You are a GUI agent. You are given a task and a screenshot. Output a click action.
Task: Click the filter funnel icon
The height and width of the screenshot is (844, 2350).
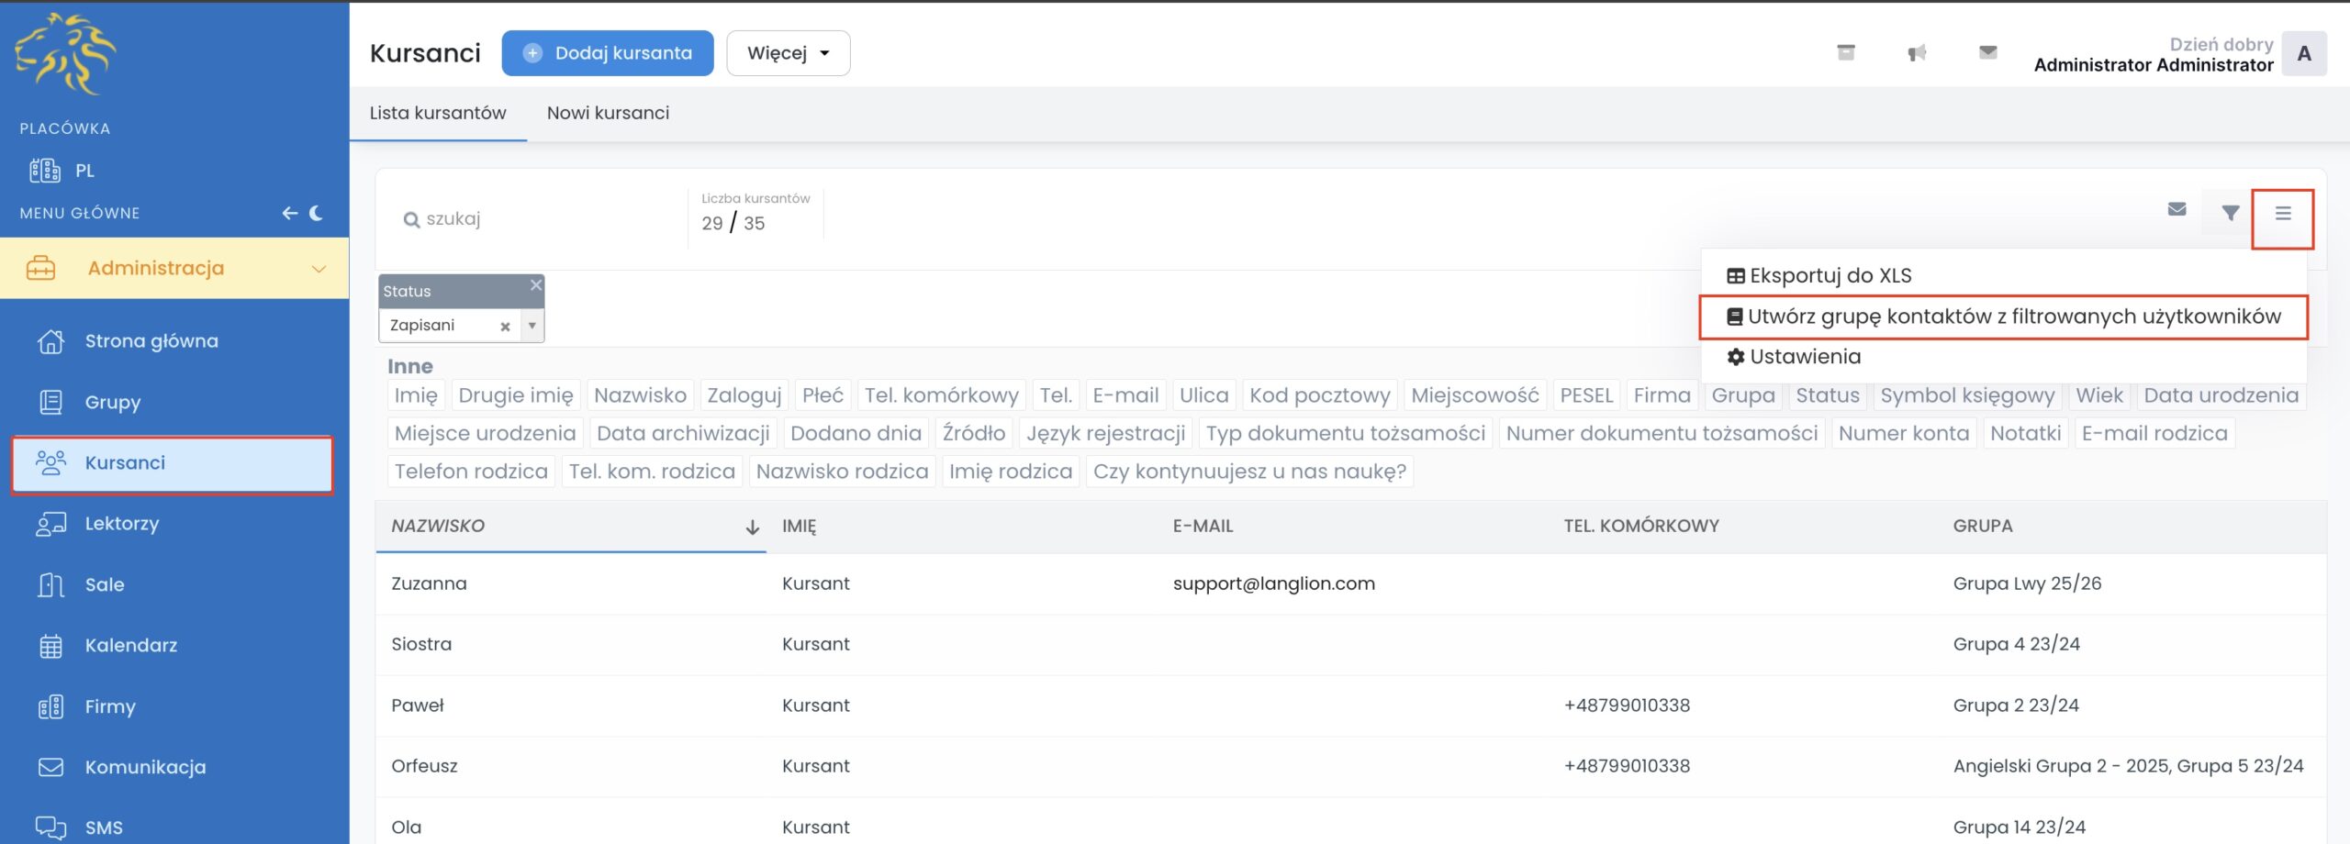click(2230, 213)
